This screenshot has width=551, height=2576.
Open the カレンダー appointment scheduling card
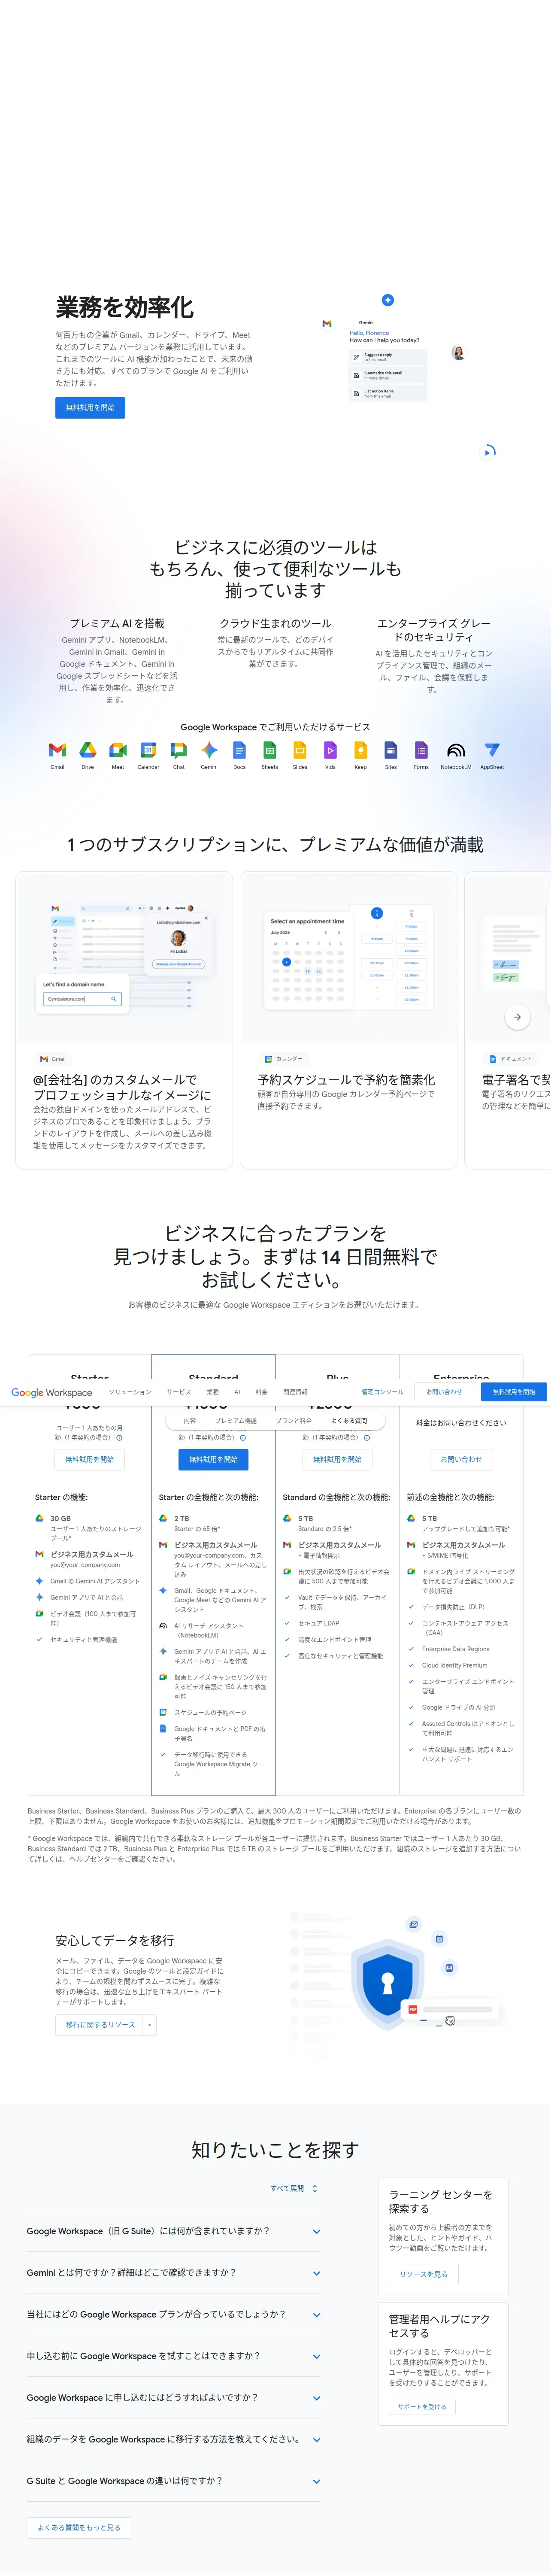coord(349,1020)
